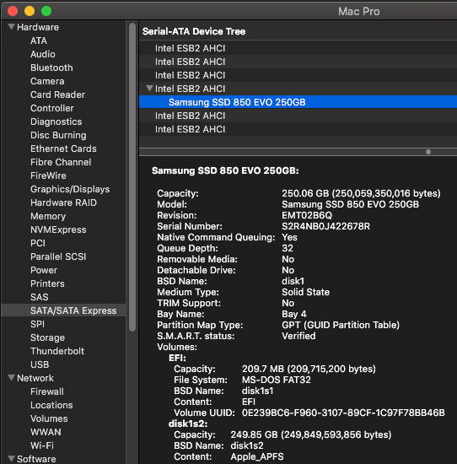Select Graphics/Displays item
The image size is (457, 464).
coord(70,189)
